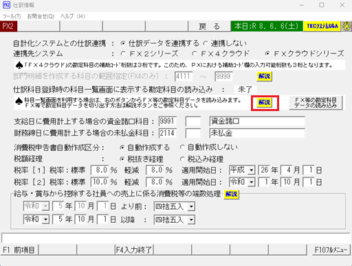352x266 pixels.
Task: Click F10フルメニュー function key
Action: pyautogui.click(x=331, y=250)
